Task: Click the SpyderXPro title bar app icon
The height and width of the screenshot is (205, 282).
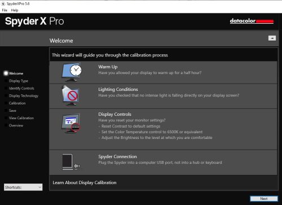Action: (3, 3)
